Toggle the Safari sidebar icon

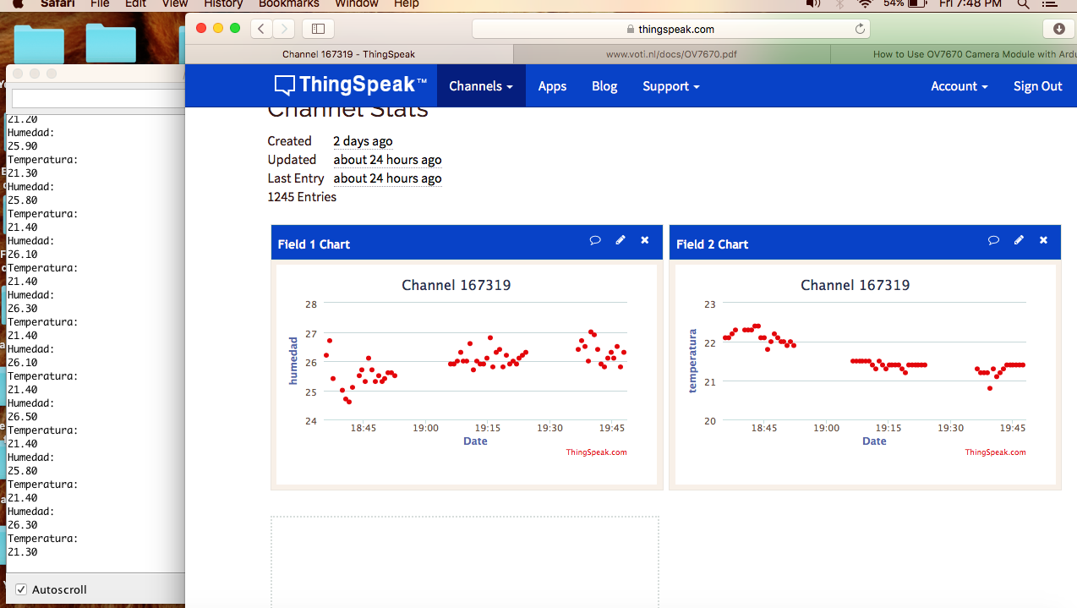(x=317, y=28)
